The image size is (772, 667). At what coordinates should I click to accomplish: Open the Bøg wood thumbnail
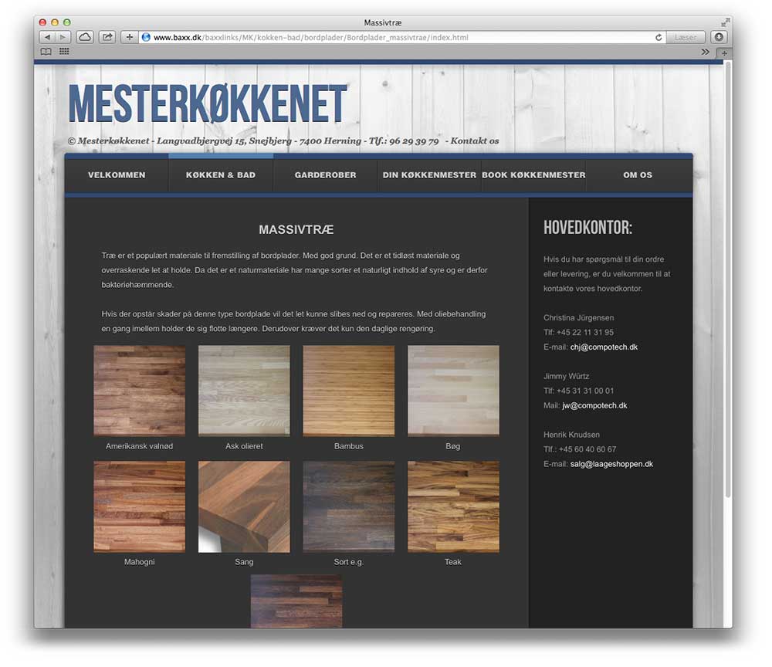(x=453, y=391)
